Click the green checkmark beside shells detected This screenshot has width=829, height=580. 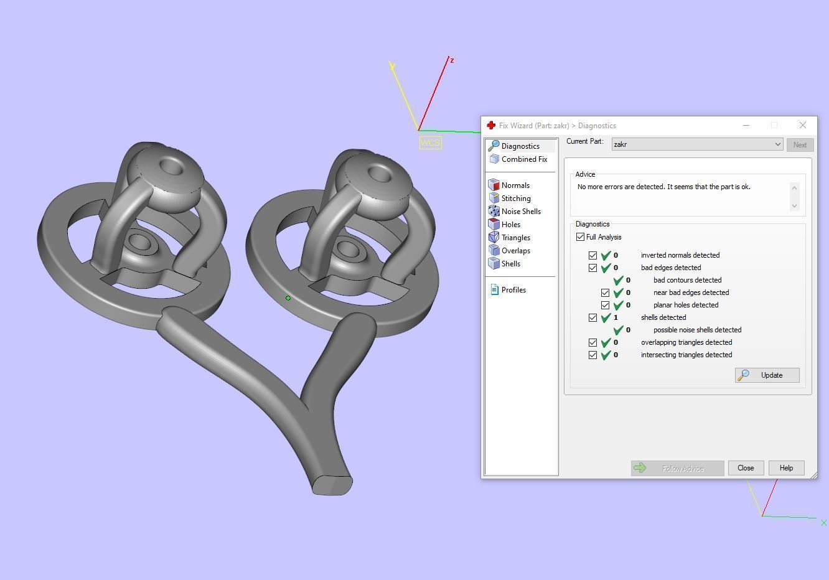606,317
